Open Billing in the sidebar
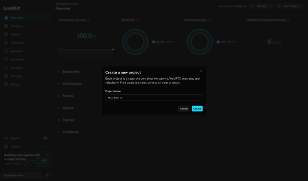This screenshot has width=308, height=181. tap(26, 84)
